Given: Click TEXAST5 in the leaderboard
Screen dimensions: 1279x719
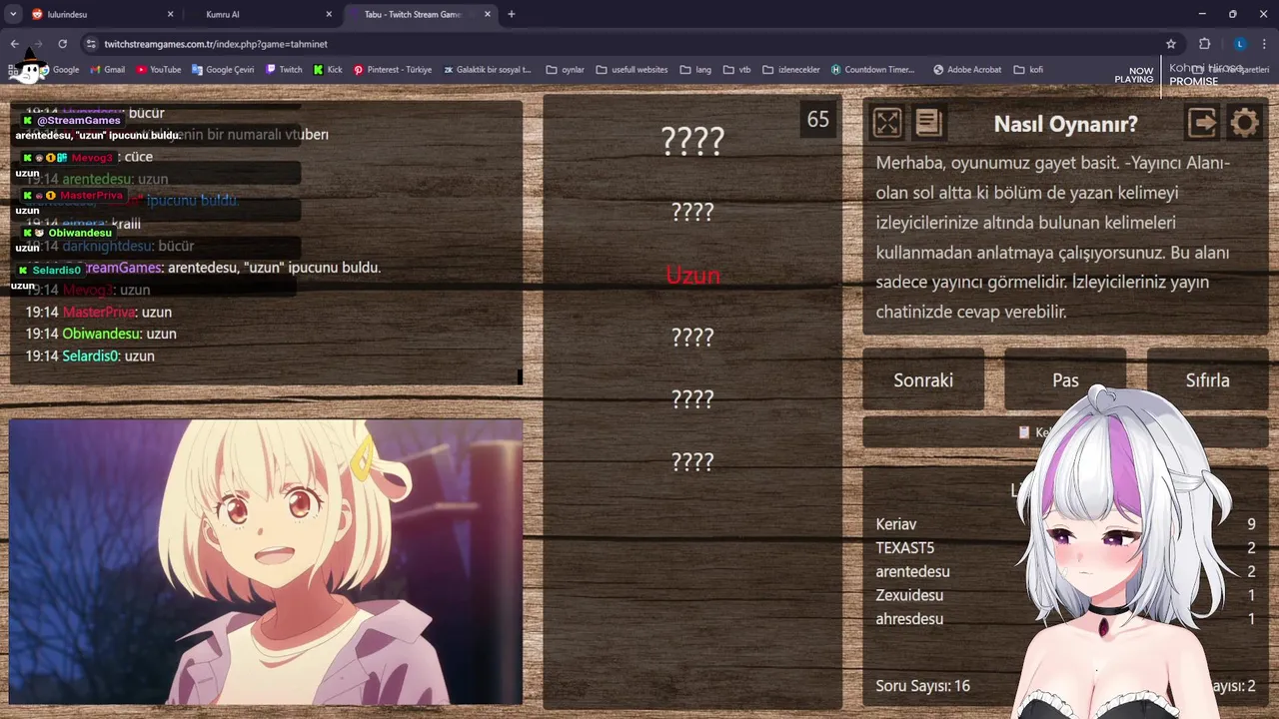Looking at the screenshot, I should tap(905, 548).
